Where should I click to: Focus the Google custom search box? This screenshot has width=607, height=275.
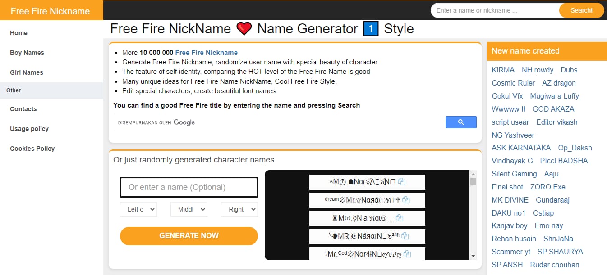[276, 122]
